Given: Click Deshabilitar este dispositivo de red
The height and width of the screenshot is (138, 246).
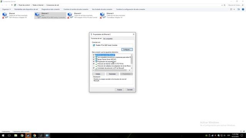Looking at the screenshot, I should (x=26, y=9).
